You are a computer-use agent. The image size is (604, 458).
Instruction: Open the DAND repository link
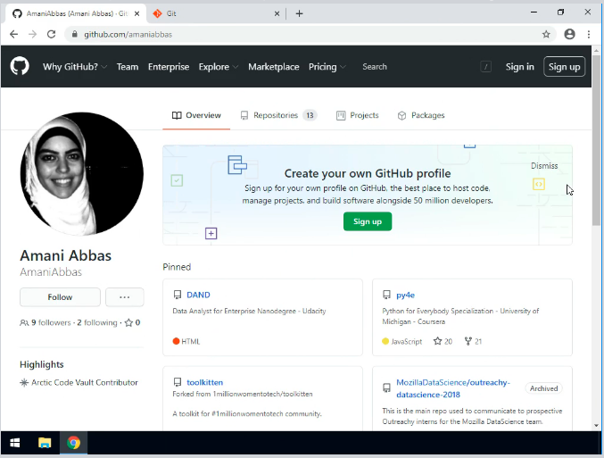(x=198, y=295)
